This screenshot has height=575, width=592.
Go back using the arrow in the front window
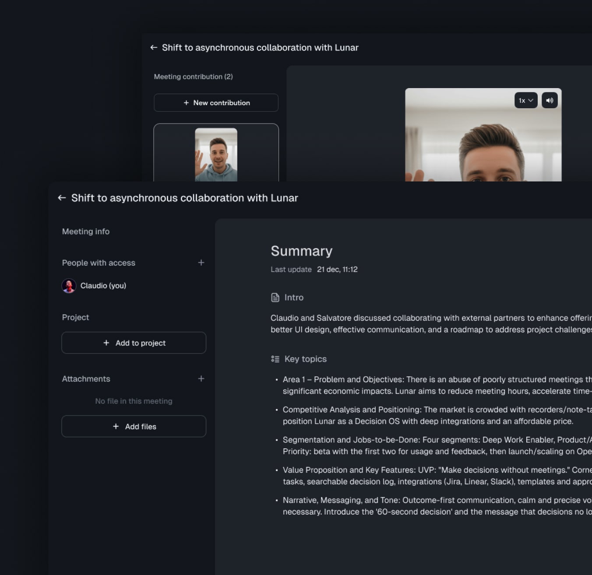pos(62,198)
